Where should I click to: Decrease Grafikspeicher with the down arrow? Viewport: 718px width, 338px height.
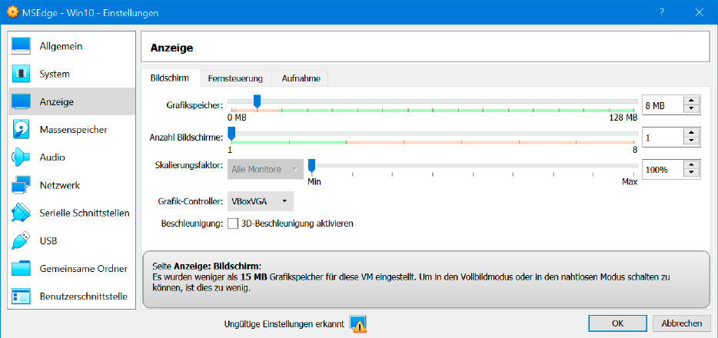click(691, 110)
